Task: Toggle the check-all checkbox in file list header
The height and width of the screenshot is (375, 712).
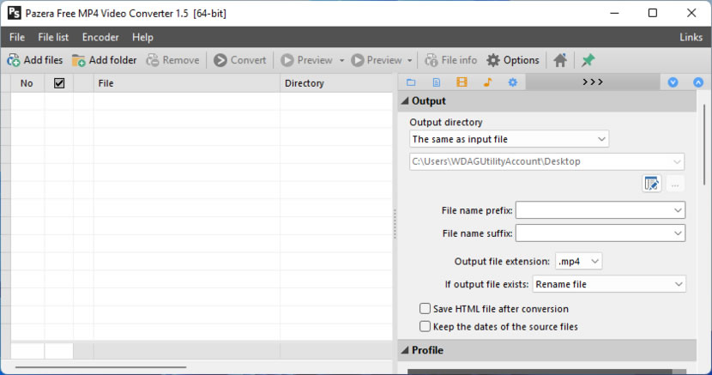Action: pyautogui.click(x=59, y=83)
